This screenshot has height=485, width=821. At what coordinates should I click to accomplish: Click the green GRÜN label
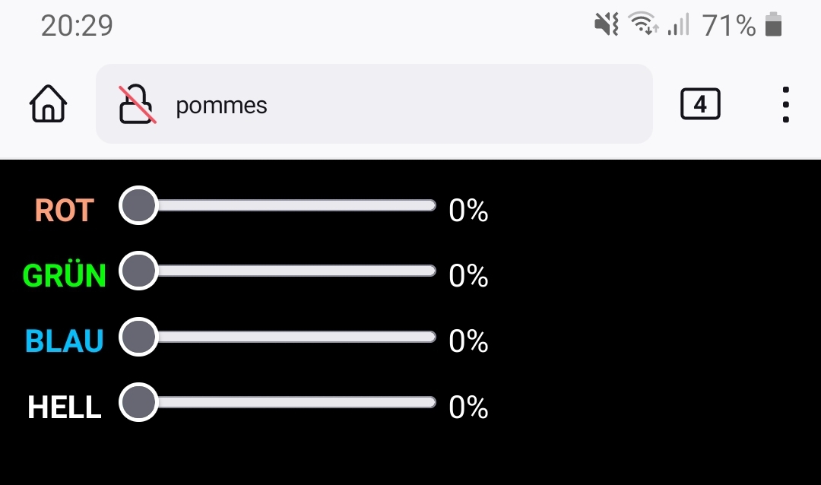point(65,275)
